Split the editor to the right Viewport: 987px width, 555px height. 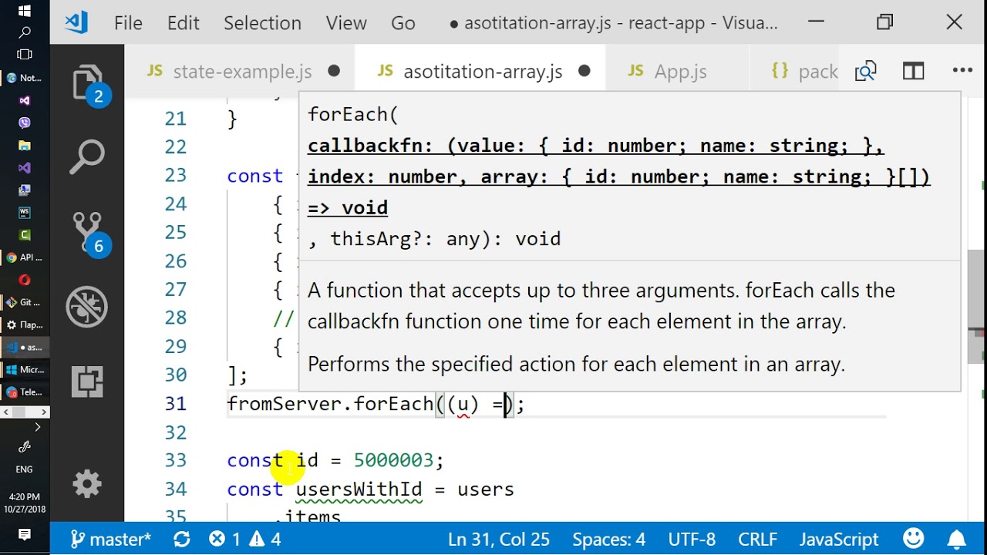914,72
